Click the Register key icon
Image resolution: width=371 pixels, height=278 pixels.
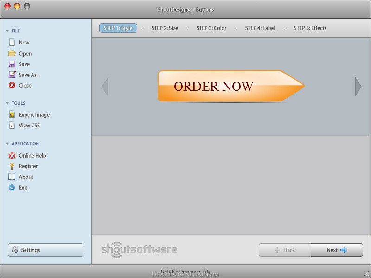coord(12,166)
